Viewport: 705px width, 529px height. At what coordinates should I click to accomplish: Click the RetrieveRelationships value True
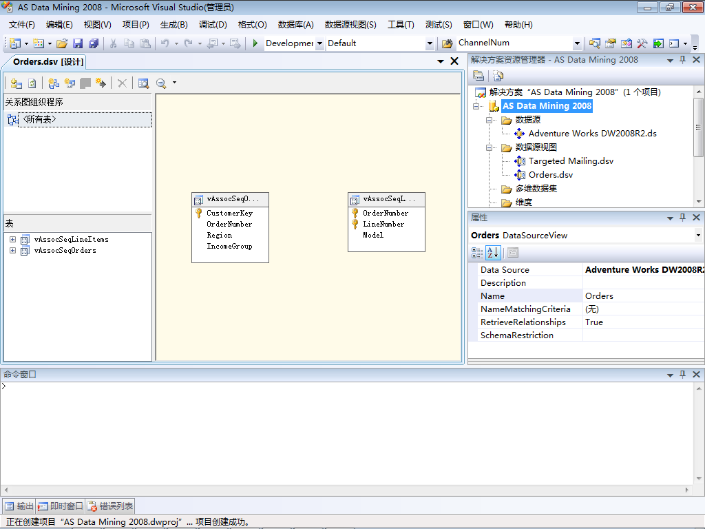pyautogui.click(x=644, y=322)
